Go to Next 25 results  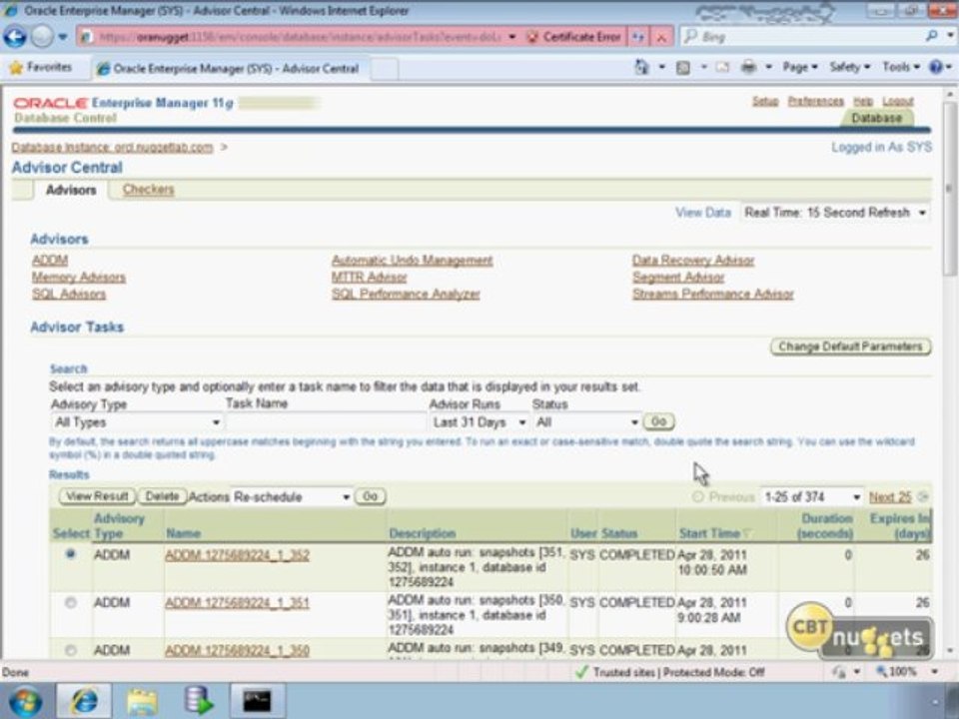click(890, 497)
